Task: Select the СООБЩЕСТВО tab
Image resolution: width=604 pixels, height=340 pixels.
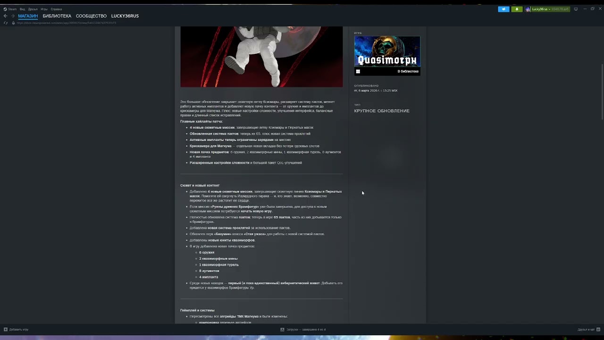Action: (91, 16)
